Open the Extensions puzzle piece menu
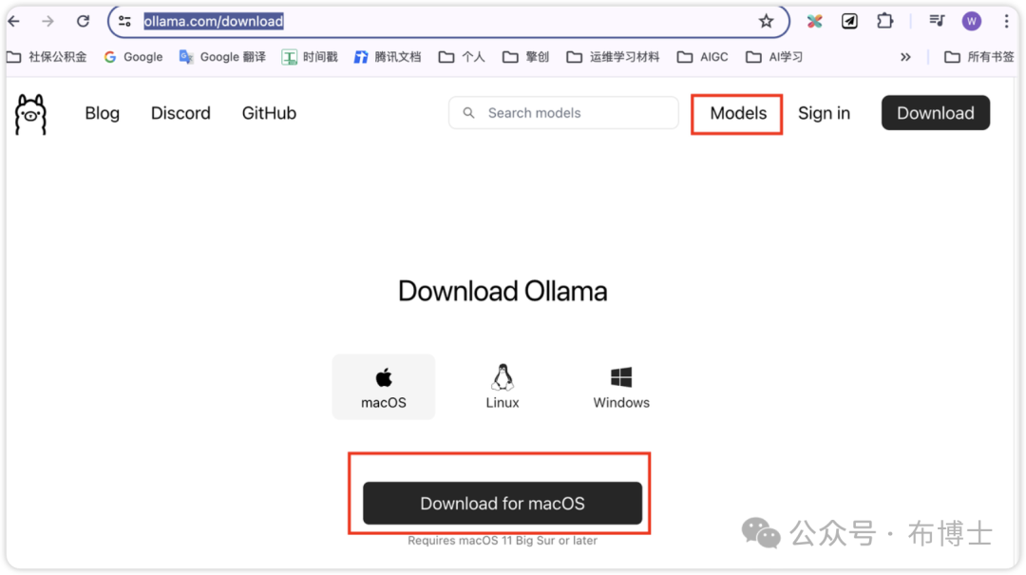Screen dimensions: 1026x575 [884, 22]
